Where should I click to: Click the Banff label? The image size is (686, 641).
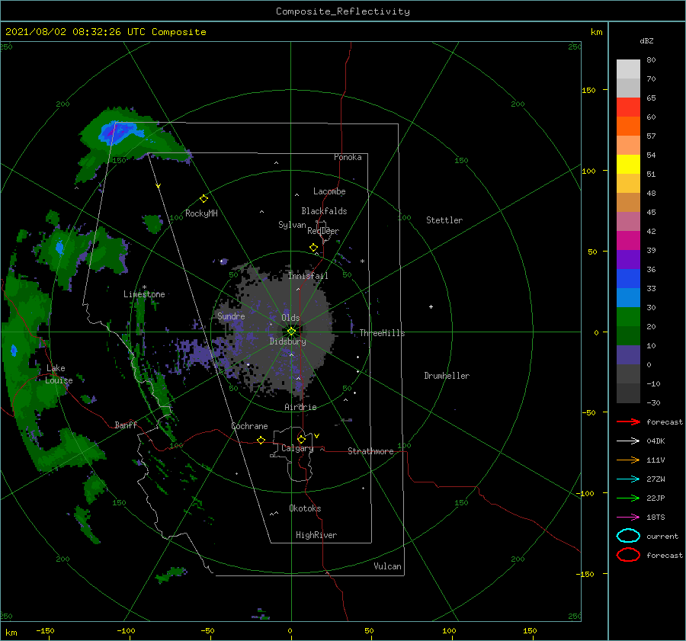coord(126,425)
